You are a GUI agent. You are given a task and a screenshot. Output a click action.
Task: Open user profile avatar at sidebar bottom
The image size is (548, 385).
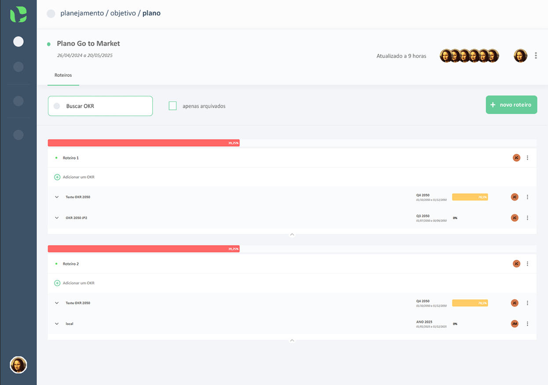(18, 365)
